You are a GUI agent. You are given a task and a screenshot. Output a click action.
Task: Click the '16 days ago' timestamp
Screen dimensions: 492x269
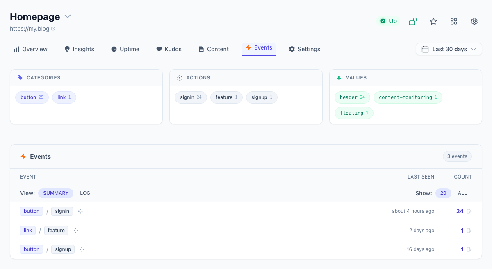(x=420, y=249)
